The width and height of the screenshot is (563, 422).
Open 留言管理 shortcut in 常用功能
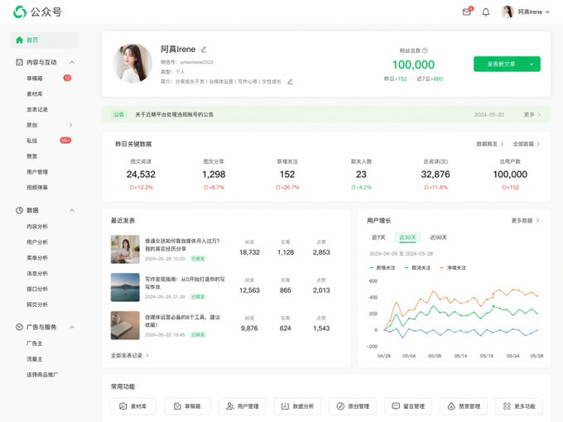[x=408, y=406]
